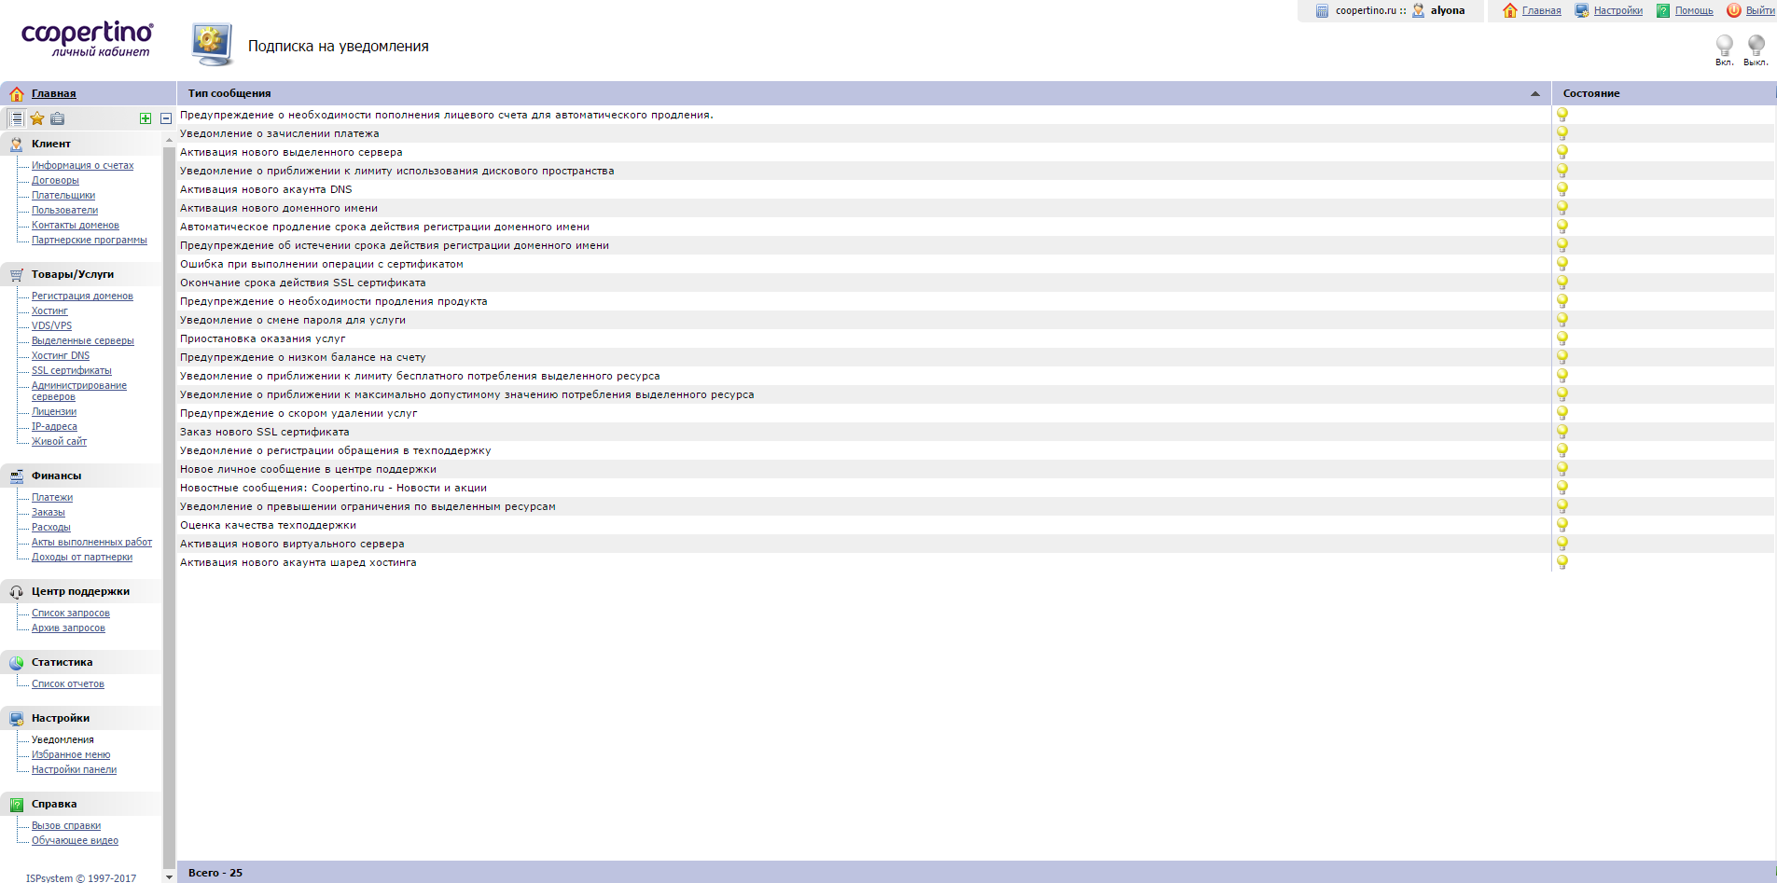Log out via the Выйти link
The image size is (1777, 883).
click(1760, 11)
